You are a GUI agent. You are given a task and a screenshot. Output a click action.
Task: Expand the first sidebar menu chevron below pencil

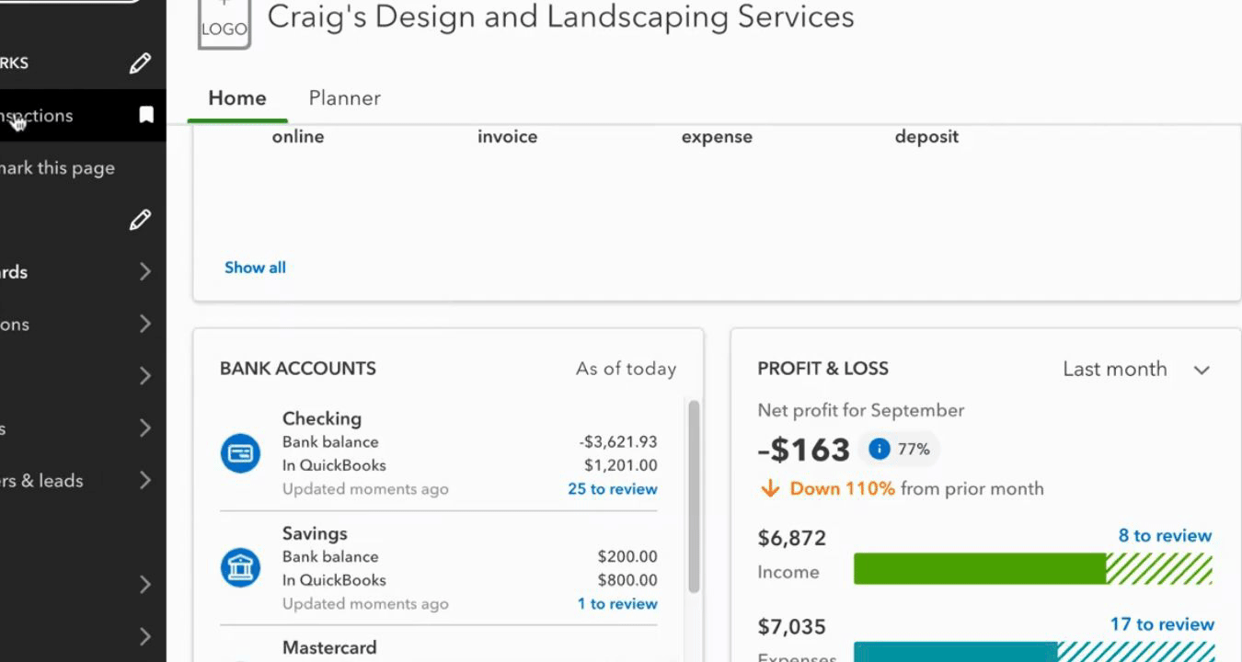[x=145, y=271]
